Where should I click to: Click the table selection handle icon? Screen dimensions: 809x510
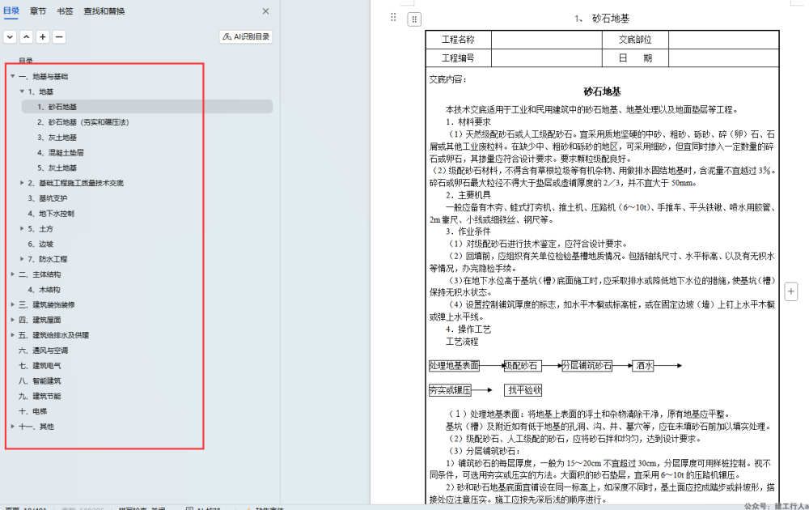(x=413, y=19)
